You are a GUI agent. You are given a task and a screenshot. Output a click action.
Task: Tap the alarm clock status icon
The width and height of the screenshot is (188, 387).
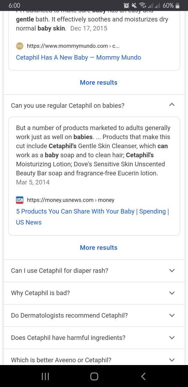pos(126,6)
